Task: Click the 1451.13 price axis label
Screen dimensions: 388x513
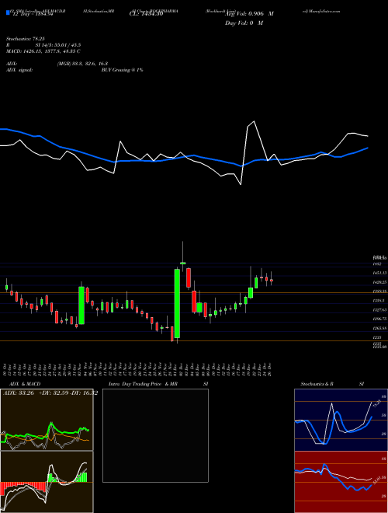Action: [x=380, y=273]
